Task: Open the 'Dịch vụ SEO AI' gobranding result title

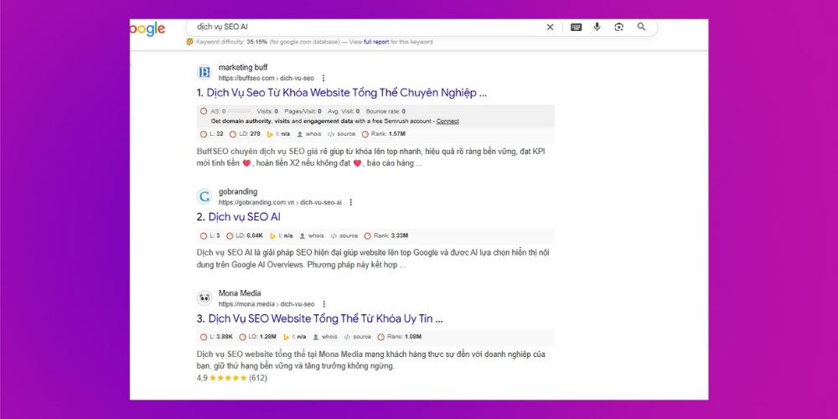Action: coord(244,217)
